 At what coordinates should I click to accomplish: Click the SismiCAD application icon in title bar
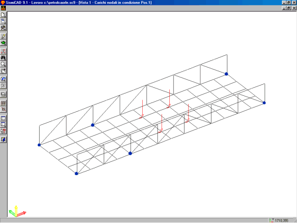click(2, 2)
